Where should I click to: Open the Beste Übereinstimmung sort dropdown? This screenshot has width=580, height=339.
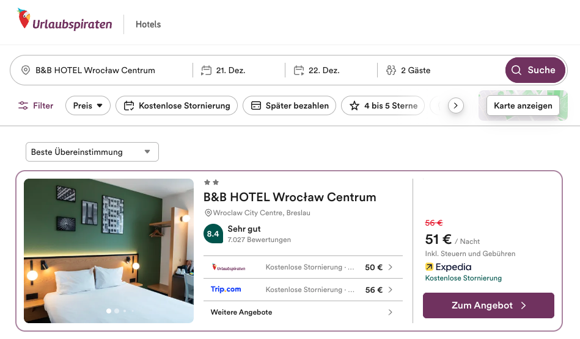[x=92, y=152]
